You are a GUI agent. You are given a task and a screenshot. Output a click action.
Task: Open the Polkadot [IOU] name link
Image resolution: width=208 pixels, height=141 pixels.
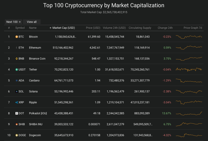click(38, 113)
